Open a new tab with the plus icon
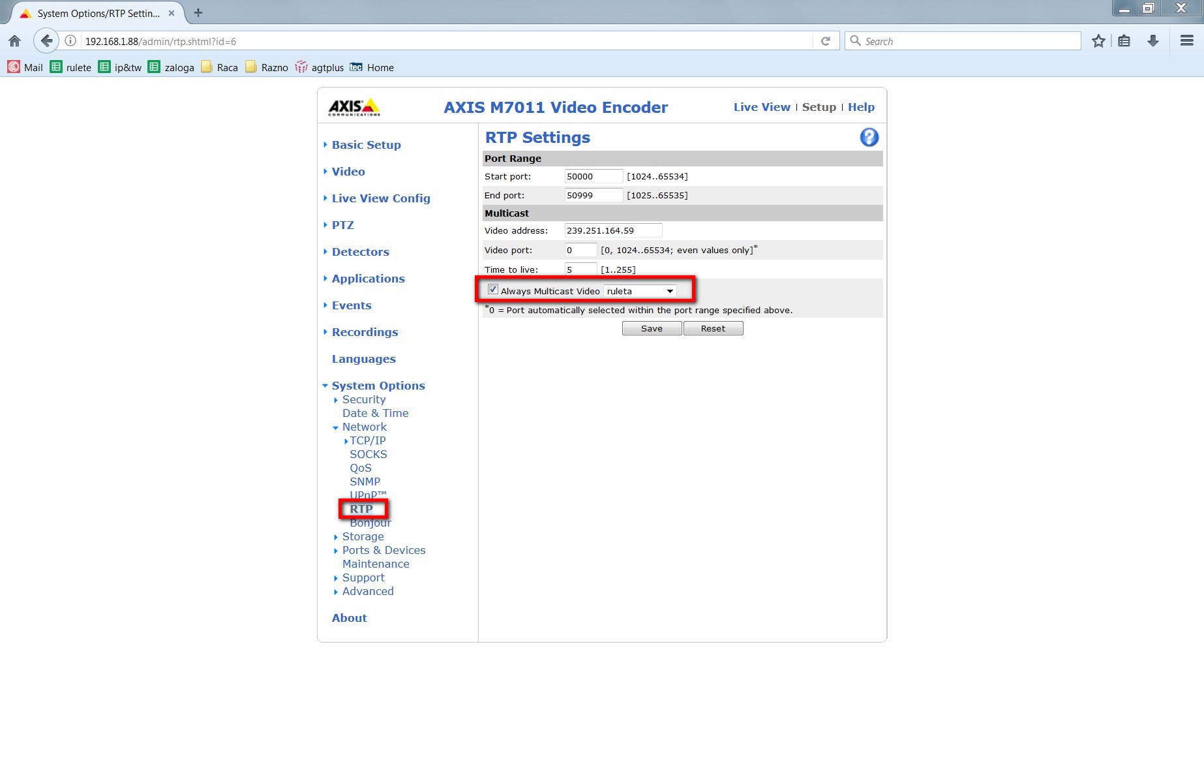This screenshot has width=1204, height=783. coord(198,12)
